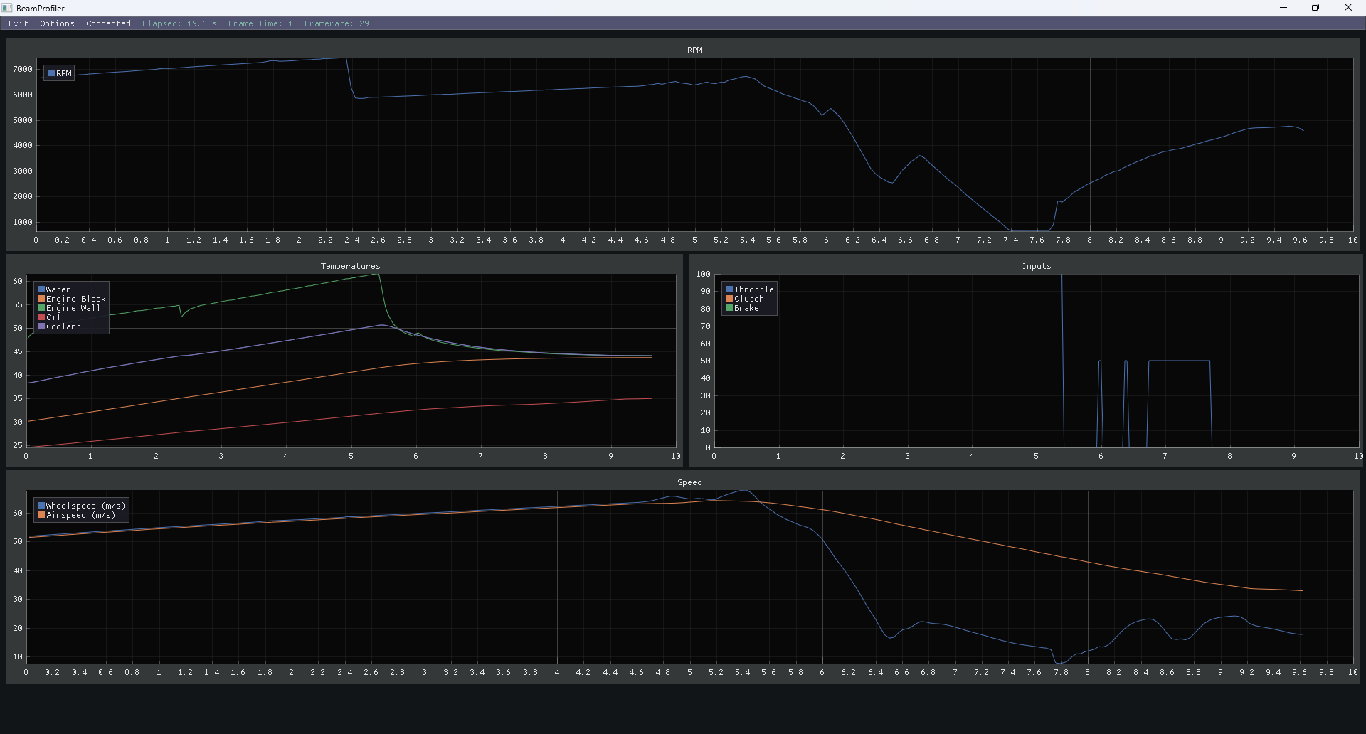Toggle Engine Block series swatch
The image size is (1366, 734).
(41, 299)
